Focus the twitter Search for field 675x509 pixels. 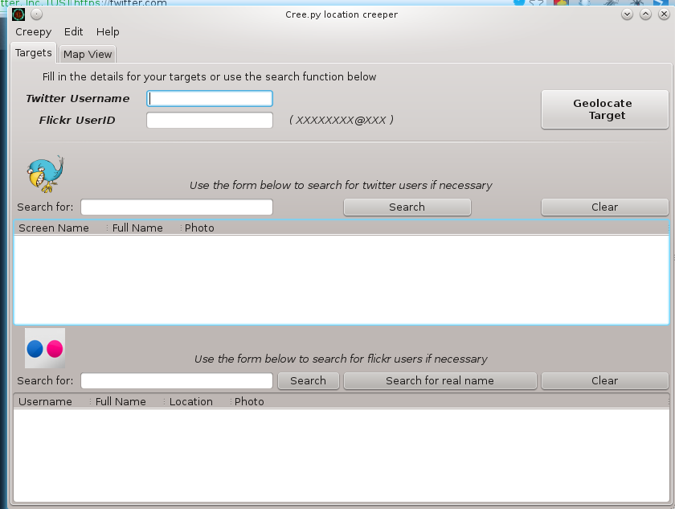tap(177, 207)
